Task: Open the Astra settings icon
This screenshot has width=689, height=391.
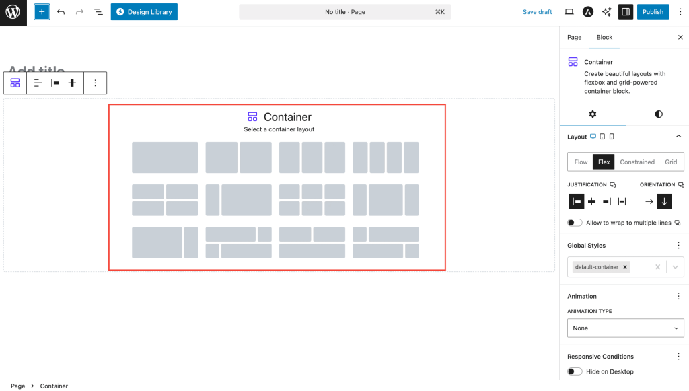Action: [x=588, y=12]
